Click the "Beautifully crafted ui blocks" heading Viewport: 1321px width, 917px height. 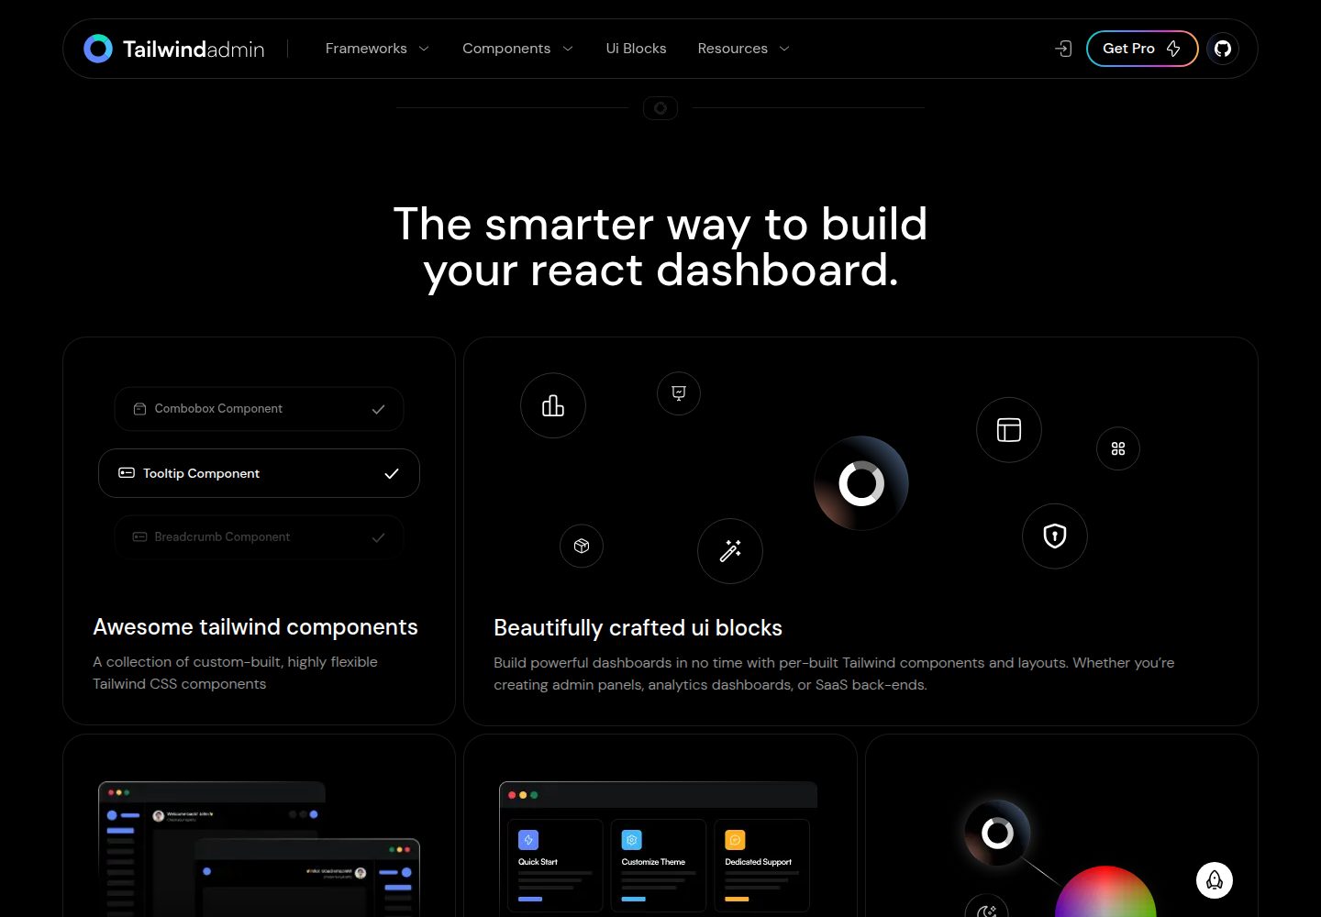(638, 628)
